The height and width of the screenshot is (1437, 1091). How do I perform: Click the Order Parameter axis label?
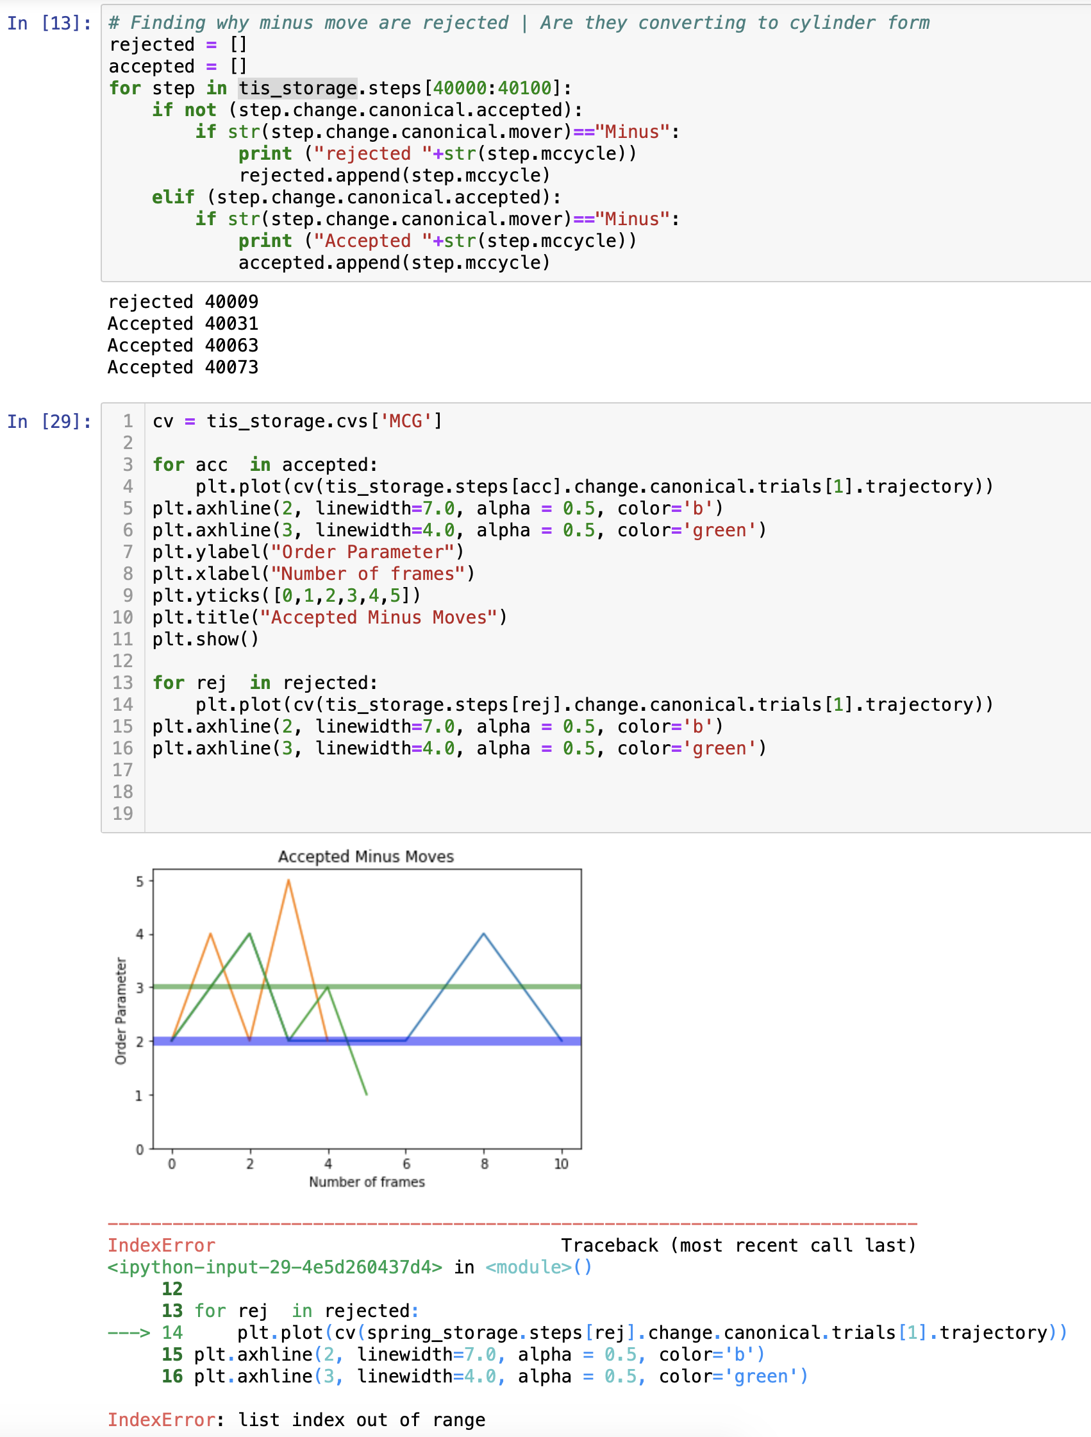[x=121, y=1010]
